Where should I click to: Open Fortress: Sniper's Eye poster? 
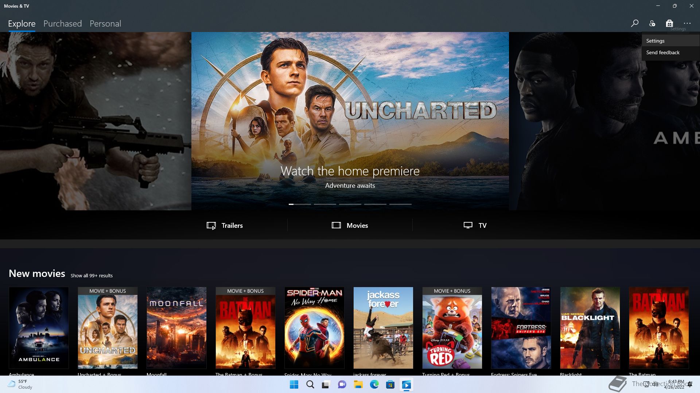(521, 328)
